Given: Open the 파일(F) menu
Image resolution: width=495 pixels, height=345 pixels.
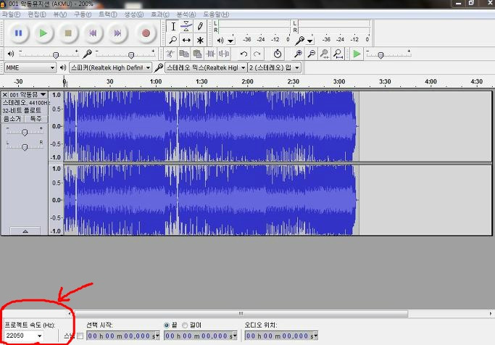Looking at the screenshot, I should (x=11, y=14).
